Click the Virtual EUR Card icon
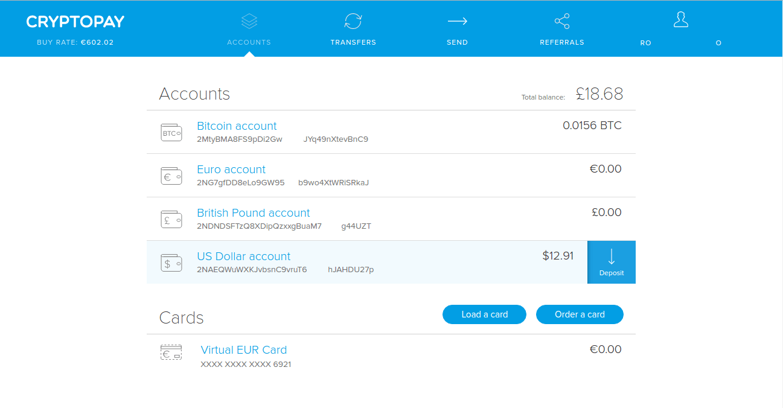Image resolution: width=783 pixels, height=408 pixels. pos(171,352)
